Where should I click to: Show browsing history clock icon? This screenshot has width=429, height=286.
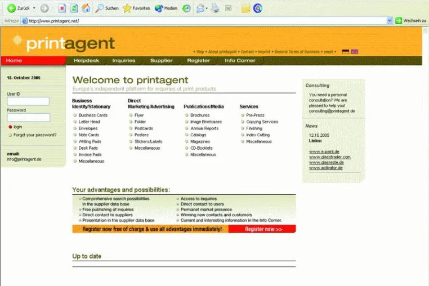(186, 8)
